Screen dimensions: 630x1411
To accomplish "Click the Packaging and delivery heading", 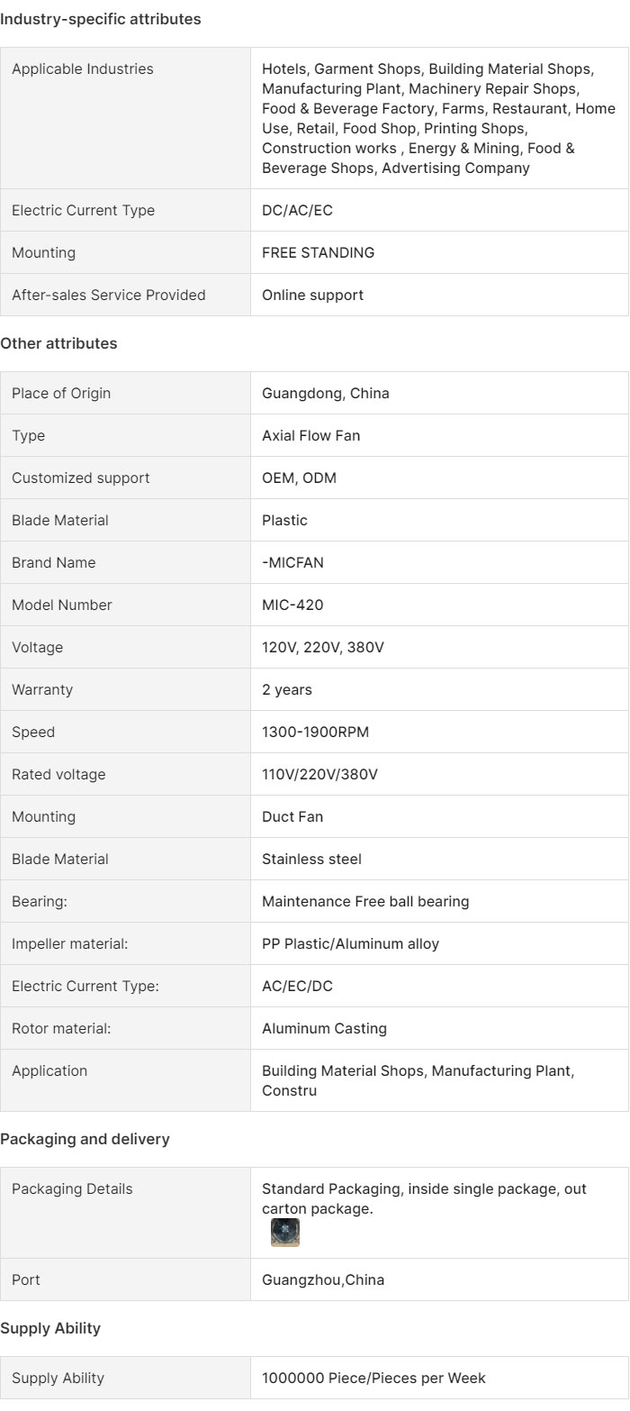I will (85, 1139).
